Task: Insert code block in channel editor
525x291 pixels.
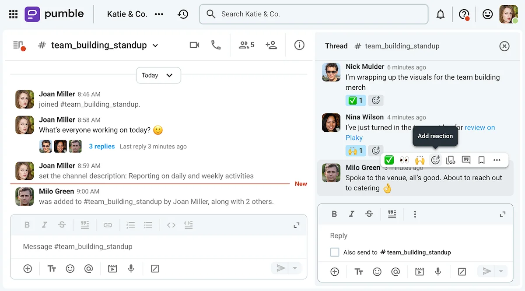Action: pos(189,225)
